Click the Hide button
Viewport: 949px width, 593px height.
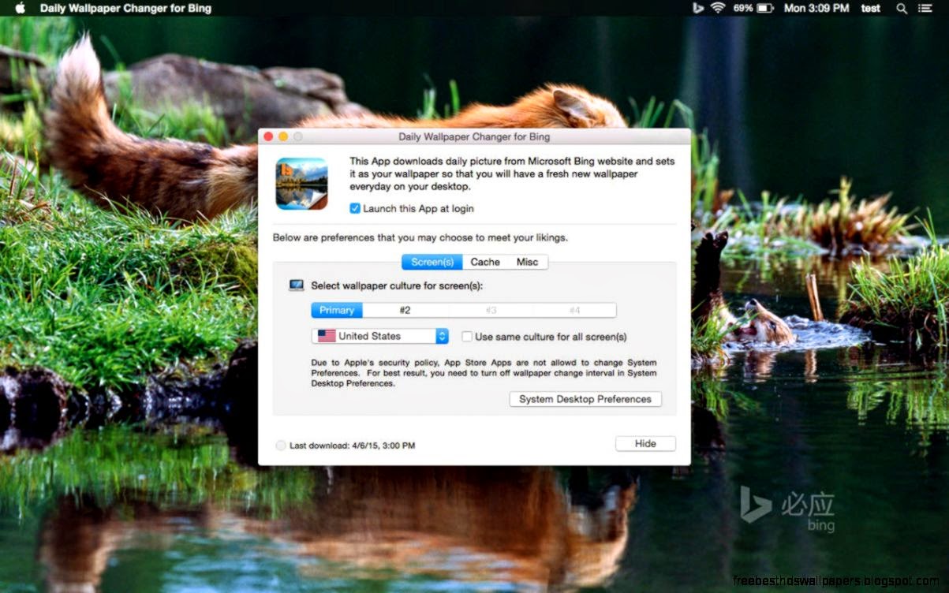pyautogui.click(x=645, y=444)
